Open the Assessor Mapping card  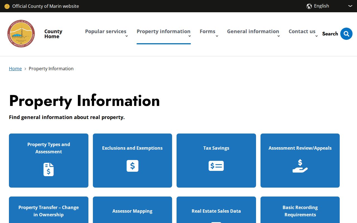click(x=132, y=210)
